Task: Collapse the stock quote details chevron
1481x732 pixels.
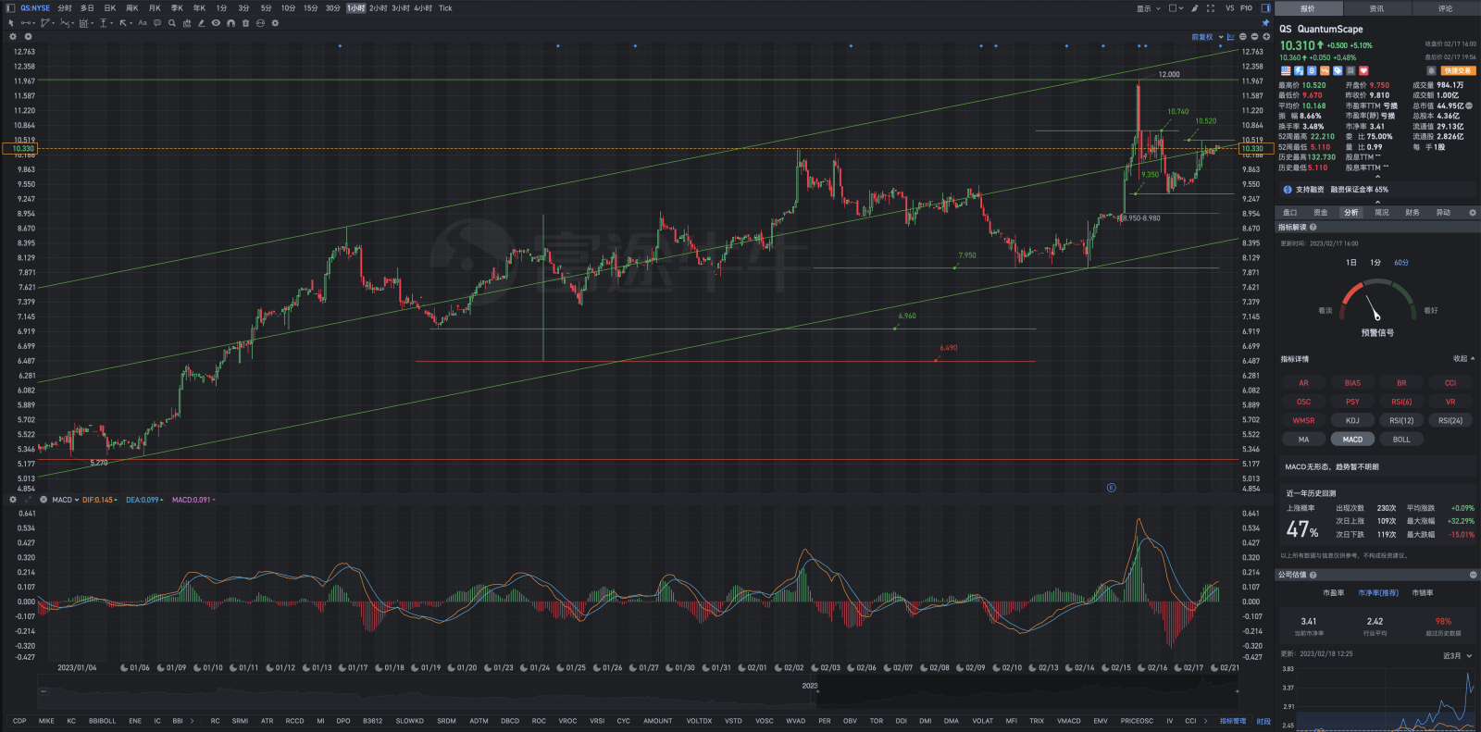Action: pyautogui.click(x=1377, y=177)
